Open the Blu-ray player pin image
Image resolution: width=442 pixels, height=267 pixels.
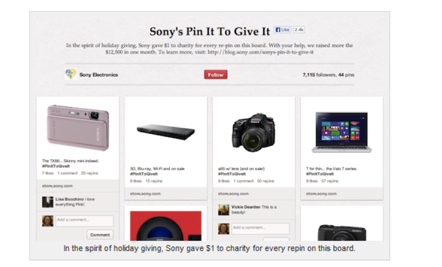point(166,132)
